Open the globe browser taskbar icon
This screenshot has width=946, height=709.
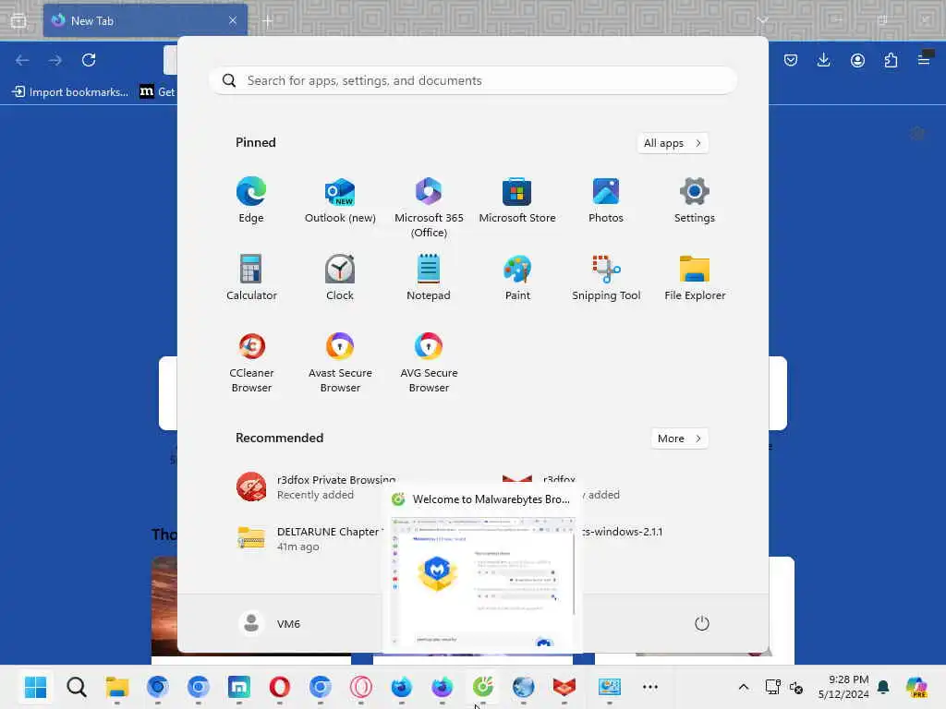pyautogui.click(x=523, y=687)
